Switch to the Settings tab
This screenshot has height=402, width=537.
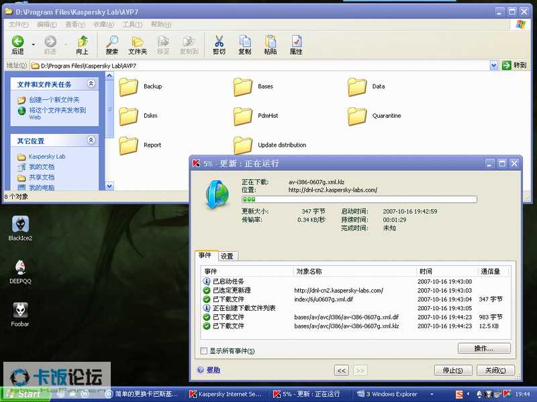227,256
